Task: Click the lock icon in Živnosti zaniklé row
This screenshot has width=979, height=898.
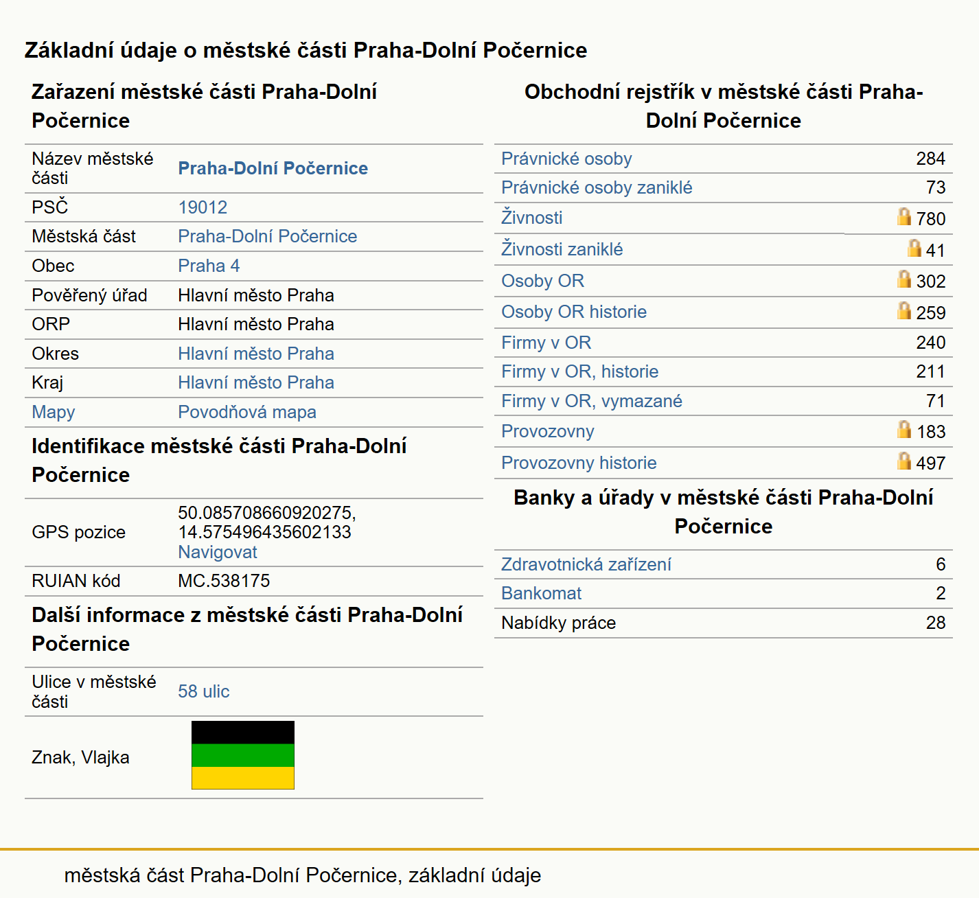Action: [x=914, y=249]
